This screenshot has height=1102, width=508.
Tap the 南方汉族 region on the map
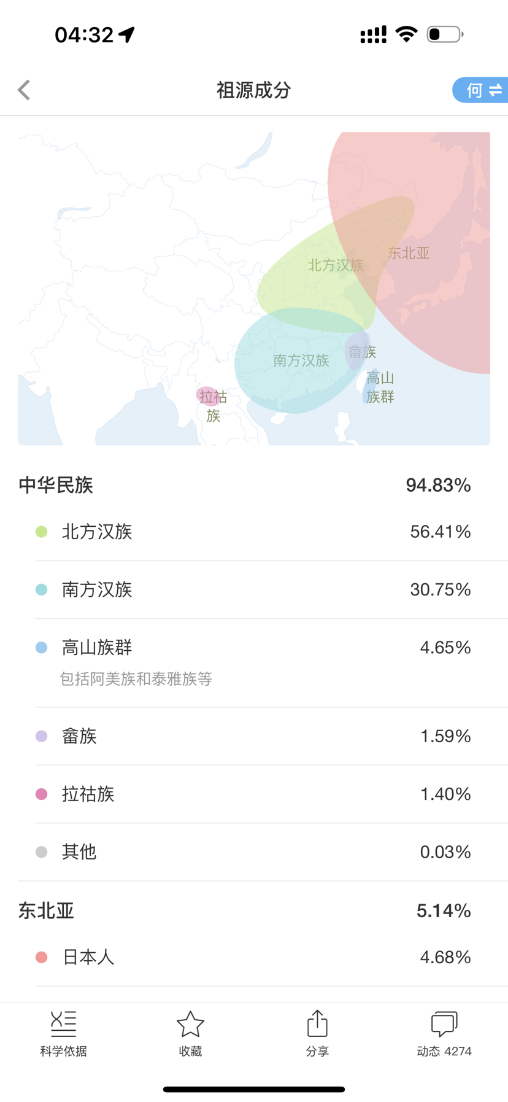pyautogui.click(x=301, y=361)
